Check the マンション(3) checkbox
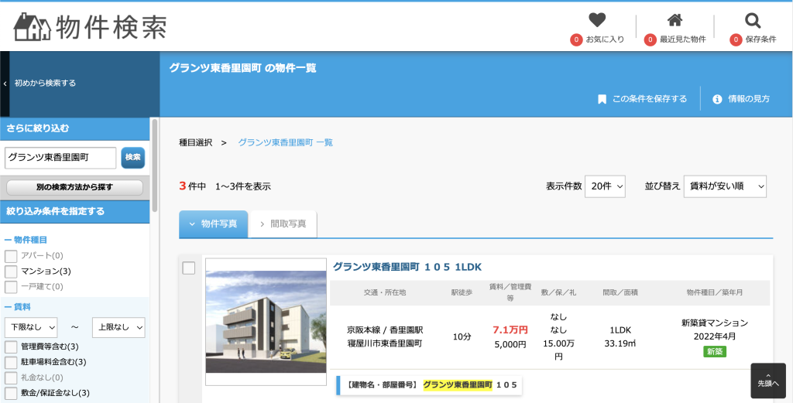793x403 pixels. (11, 272)
